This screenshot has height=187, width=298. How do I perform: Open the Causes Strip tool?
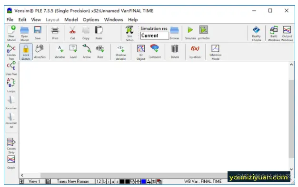point(11,146)
